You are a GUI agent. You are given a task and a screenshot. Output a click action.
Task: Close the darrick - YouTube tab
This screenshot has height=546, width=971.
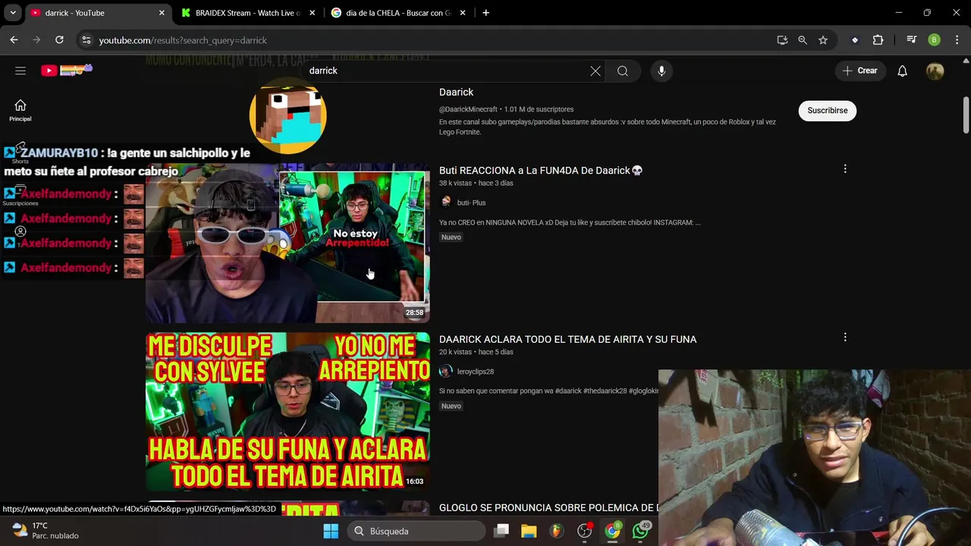tap(162, 13)
